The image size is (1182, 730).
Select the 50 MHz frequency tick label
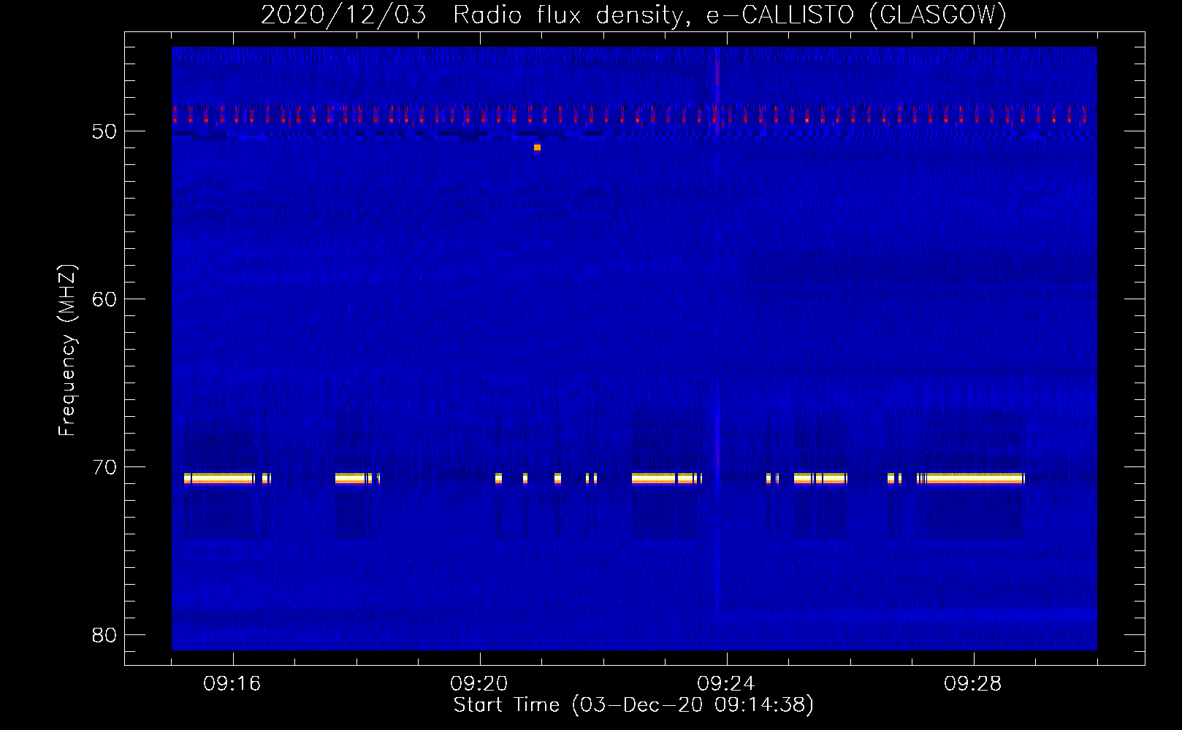point(104,131)
